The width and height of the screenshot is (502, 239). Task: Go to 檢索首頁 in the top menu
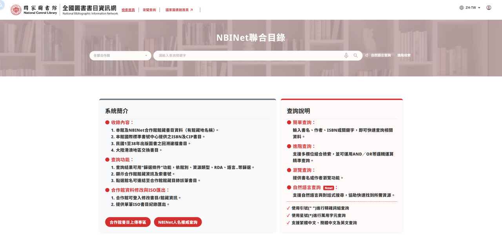tap(128, 10)
